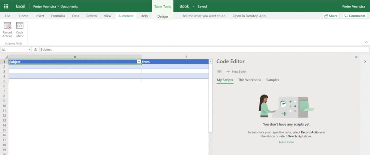Select the My Scripts tab
Viewport: 370px width, 155px height.
pyautogui.click(x=225, y=80)
